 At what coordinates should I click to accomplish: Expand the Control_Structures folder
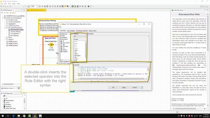tap(5, 26)
